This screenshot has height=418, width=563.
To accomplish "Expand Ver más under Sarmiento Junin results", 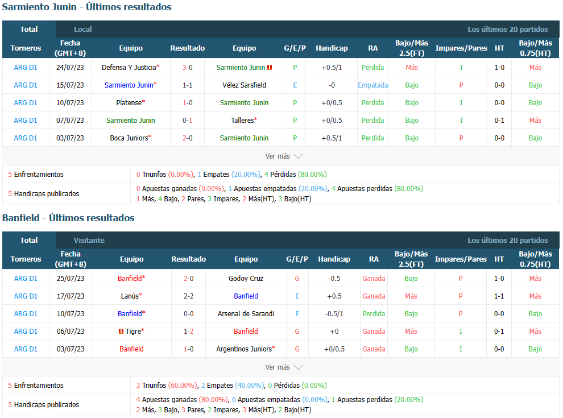I will tap(284, 156).
